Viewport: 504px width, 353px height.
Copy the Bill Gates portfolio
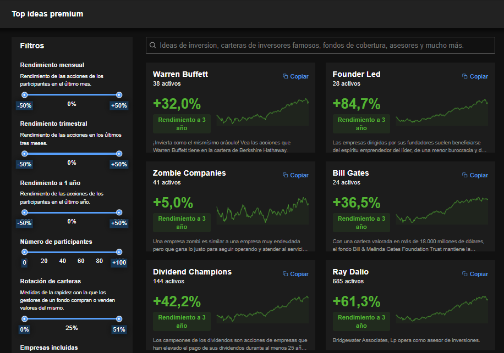475,175
